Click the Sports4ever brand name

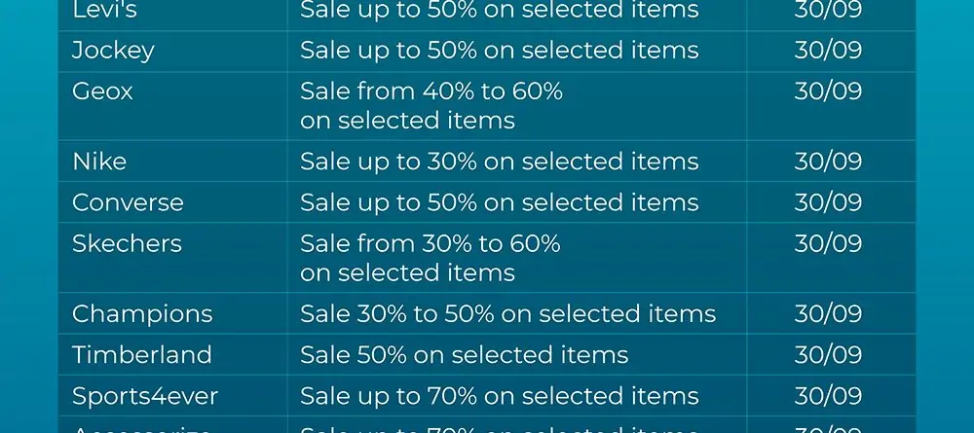coord(145,396)
